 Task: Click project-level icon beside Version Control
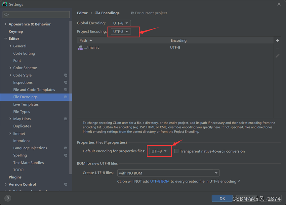[66, 184]
